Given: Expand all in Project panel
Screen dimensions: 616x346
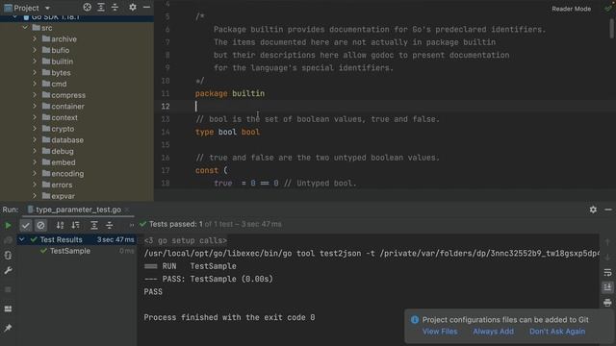Looking at the screenshot, I should click(101, 7).
